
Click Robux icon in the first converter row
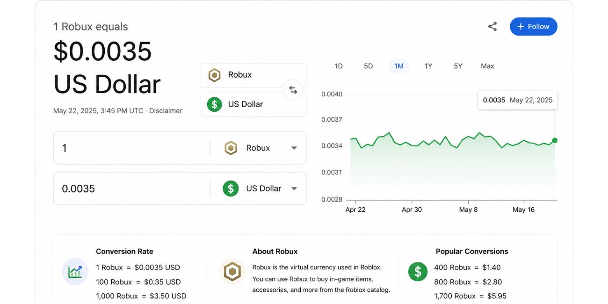[x=231, y=148]
